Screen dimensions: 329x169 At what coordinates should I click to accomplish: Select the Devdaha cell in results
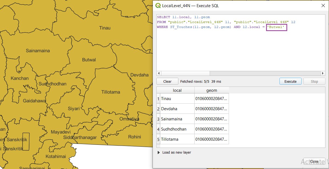(177, 109)
